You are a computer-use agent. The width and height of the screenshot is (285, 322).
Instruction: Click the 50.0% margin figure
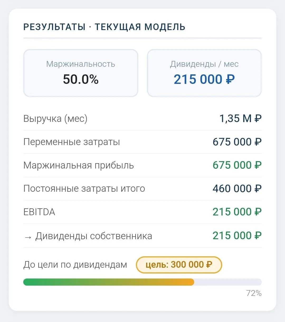tap(81, 79)
